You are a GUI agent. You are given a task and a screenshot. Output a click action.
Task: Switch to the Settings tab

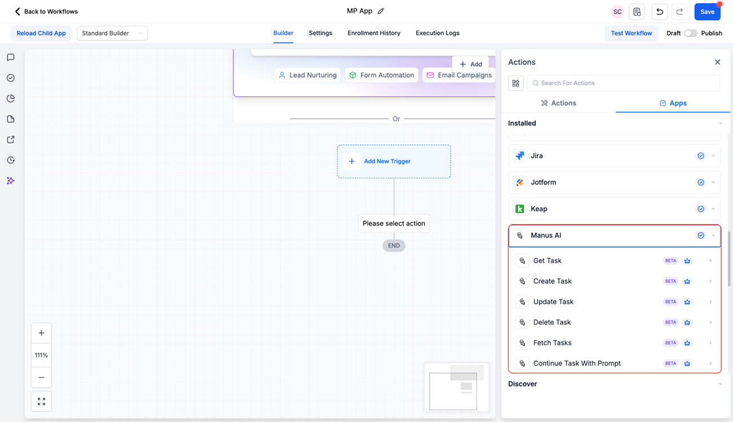[x=320, y=33]
